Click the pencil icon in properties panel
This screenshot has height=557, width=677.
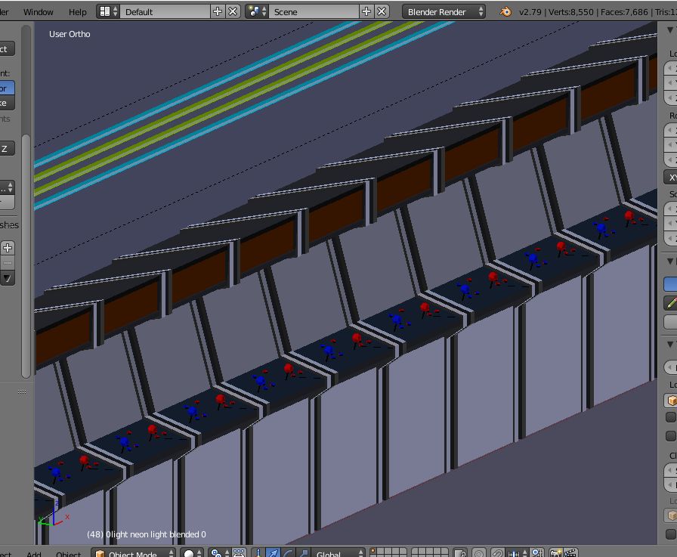click(670, 302)
